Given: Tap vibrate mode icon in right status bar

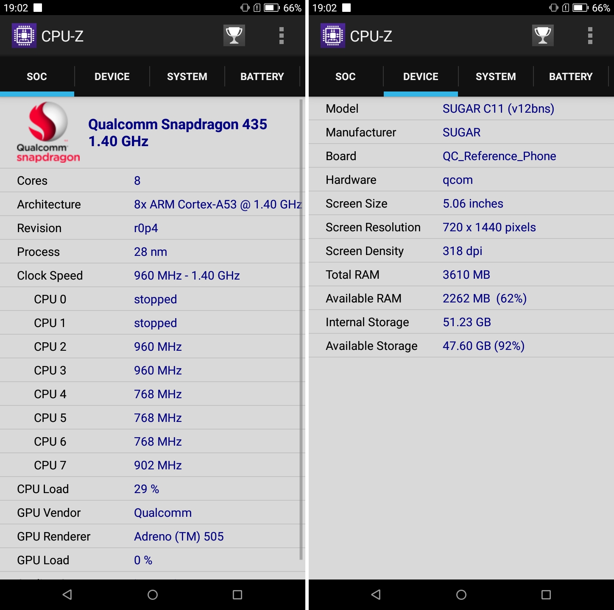Looking at the screenshot, I should [553, 8].
